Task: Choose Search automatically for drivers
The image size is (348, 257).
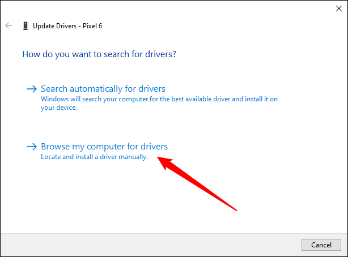Action: click(x=103, y=89)
